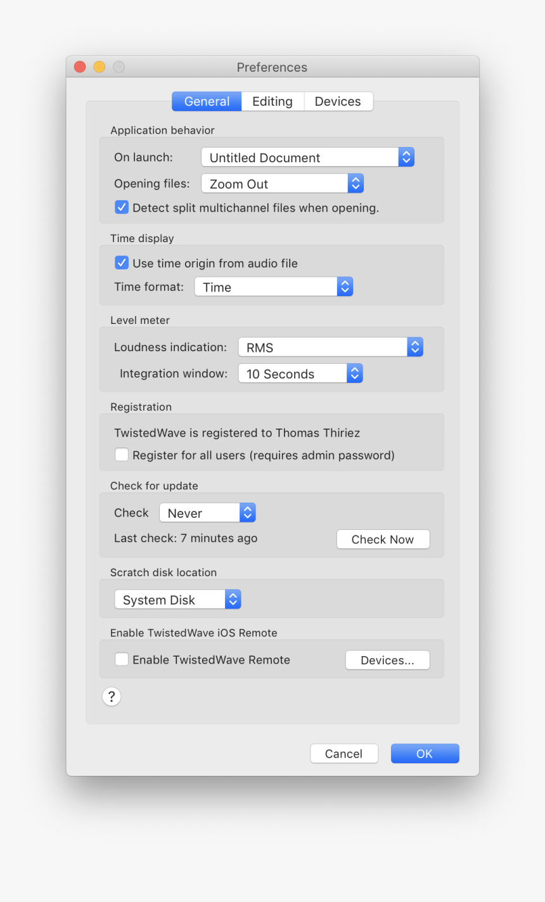
Task: Disable Use time origin from audio file
Action: pos(122,263)
